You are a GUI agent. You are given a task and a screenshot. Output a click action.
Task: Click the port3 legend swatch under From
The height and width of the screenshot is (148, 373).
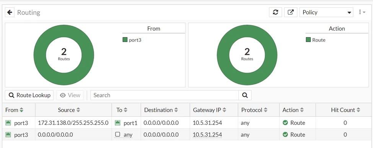coord(125,40)
